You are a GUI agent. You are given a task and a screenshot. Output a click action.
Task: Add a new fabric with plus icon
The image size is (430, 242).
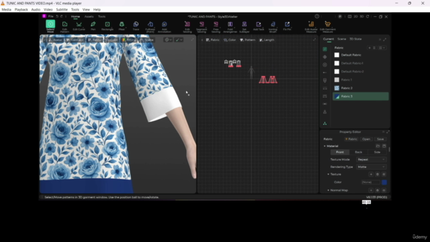pos(370,48)
